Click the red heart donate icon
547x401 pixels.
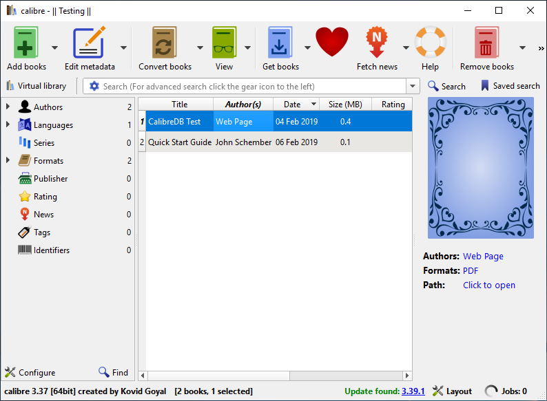coord(332,42)
